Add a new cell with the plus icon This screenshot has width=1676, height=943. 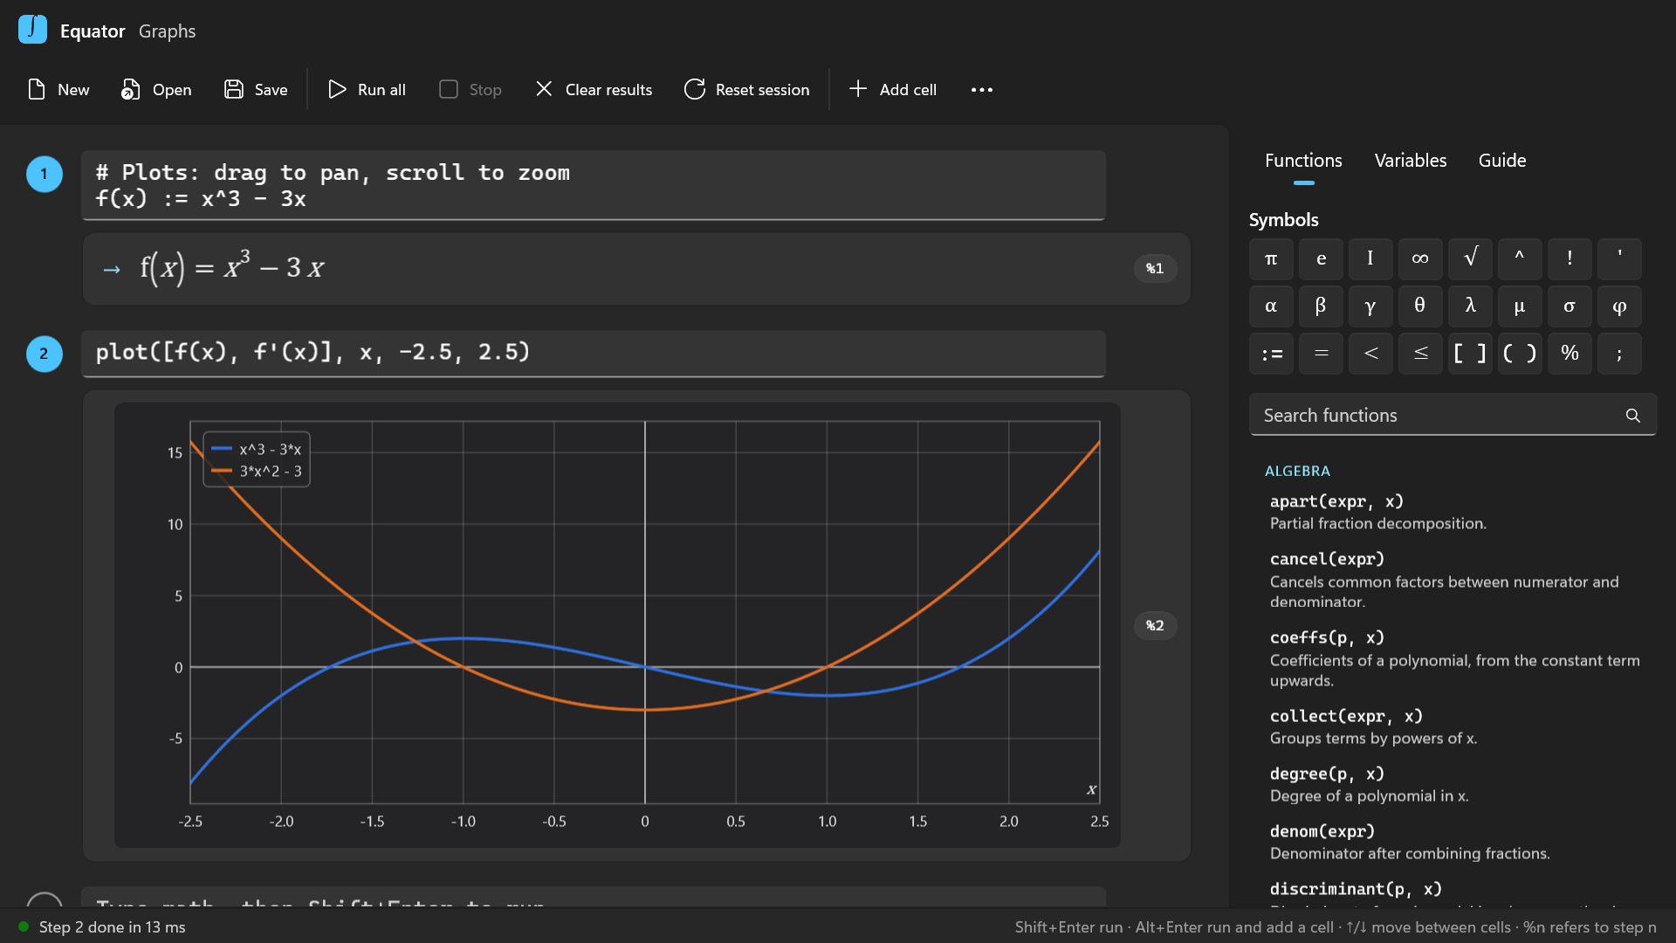[x=858, y=89]
